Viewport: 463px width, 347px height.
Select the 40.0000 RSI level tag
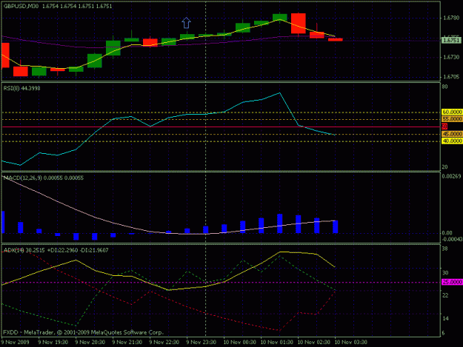452,141
